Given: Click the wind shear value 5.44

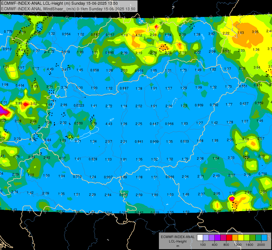Looking at the screenshot, I should pos(48,140).
